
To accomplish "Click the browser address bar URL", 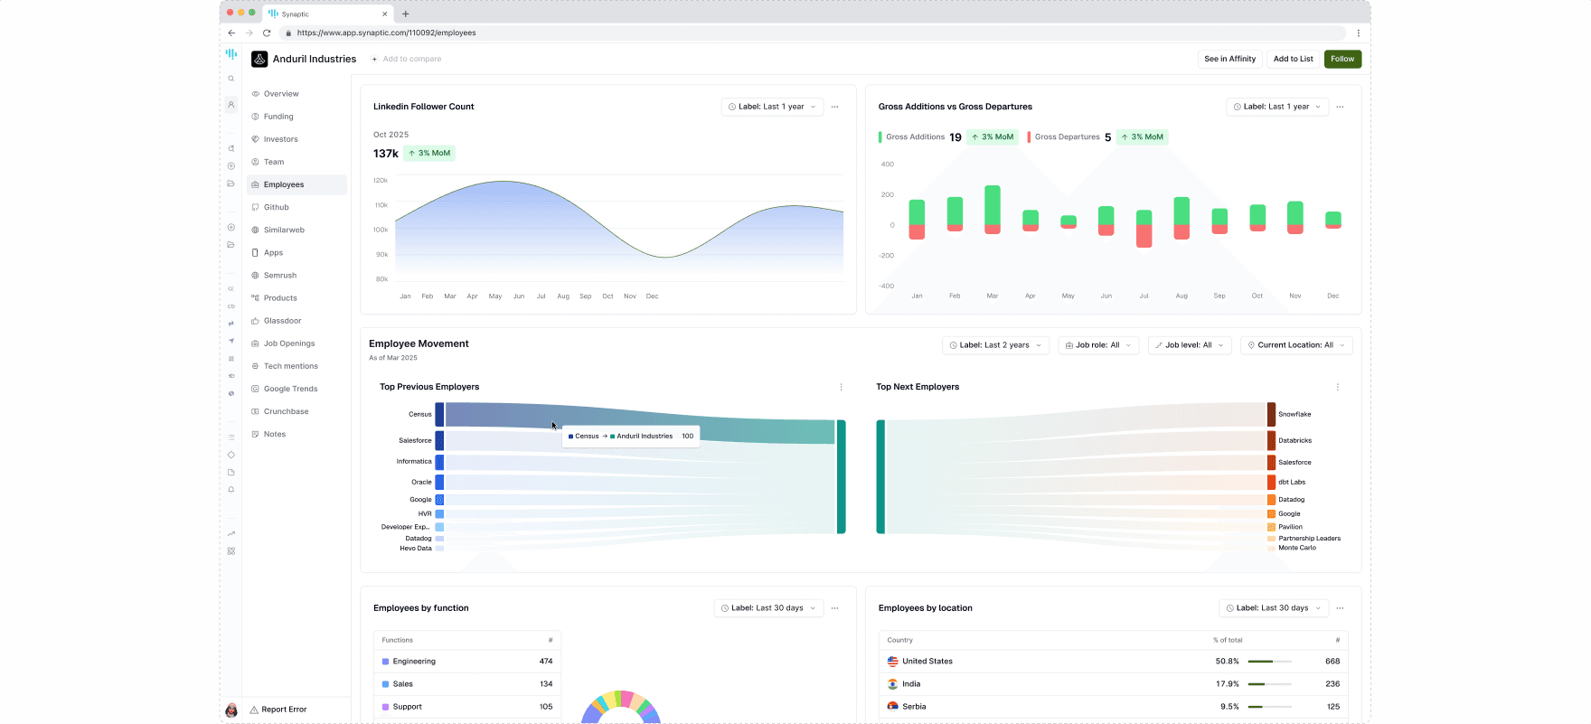I will (386, 33).
